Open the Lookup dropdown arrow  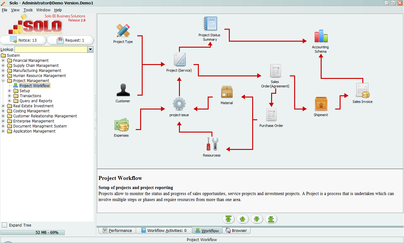tap(90, 50)
